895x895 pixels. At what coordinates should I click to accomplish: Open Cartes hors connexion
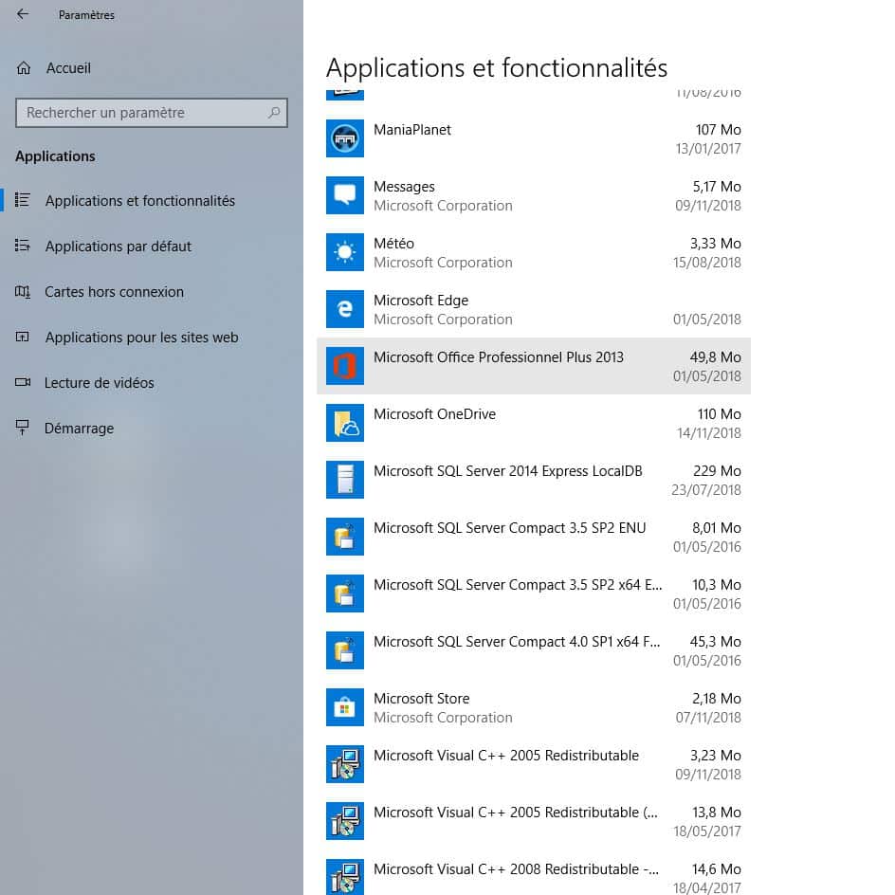[114, 292]
